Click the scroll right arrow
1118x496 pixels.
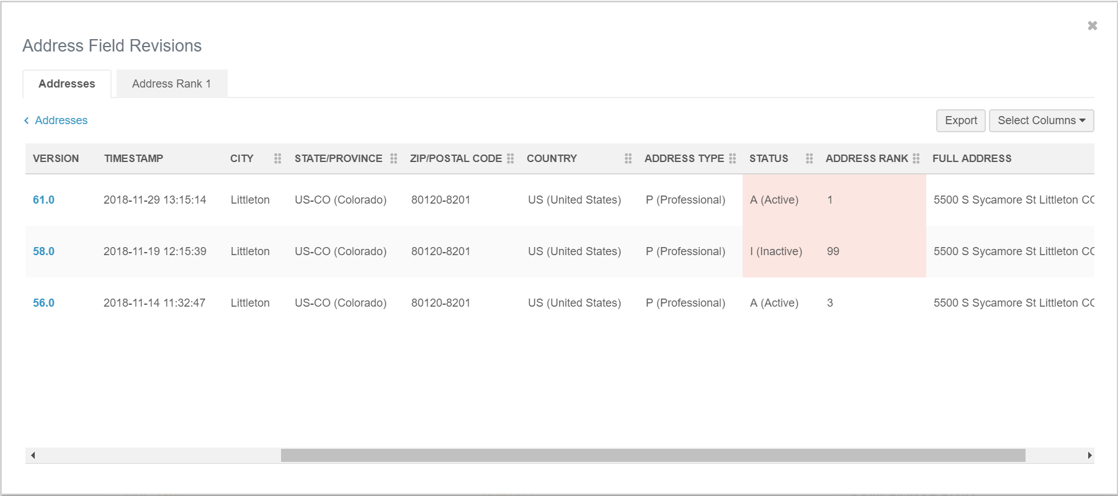coord(1089,456)
